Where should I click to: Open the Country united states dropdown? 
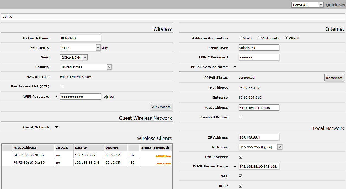pos(86,67)
